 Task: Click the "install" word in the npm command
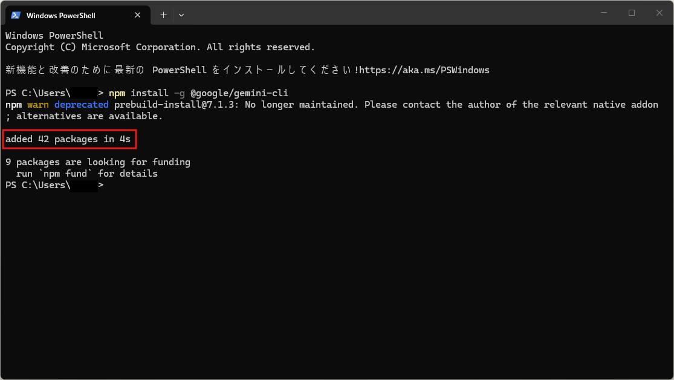(149, 93)
